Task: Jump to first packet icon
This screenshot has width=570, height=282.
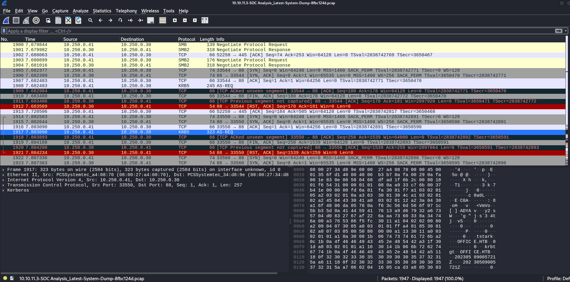Action: click(131, 20)
